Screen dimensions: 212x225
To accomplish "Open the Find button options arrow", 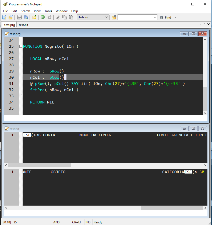I will (176, 17).
